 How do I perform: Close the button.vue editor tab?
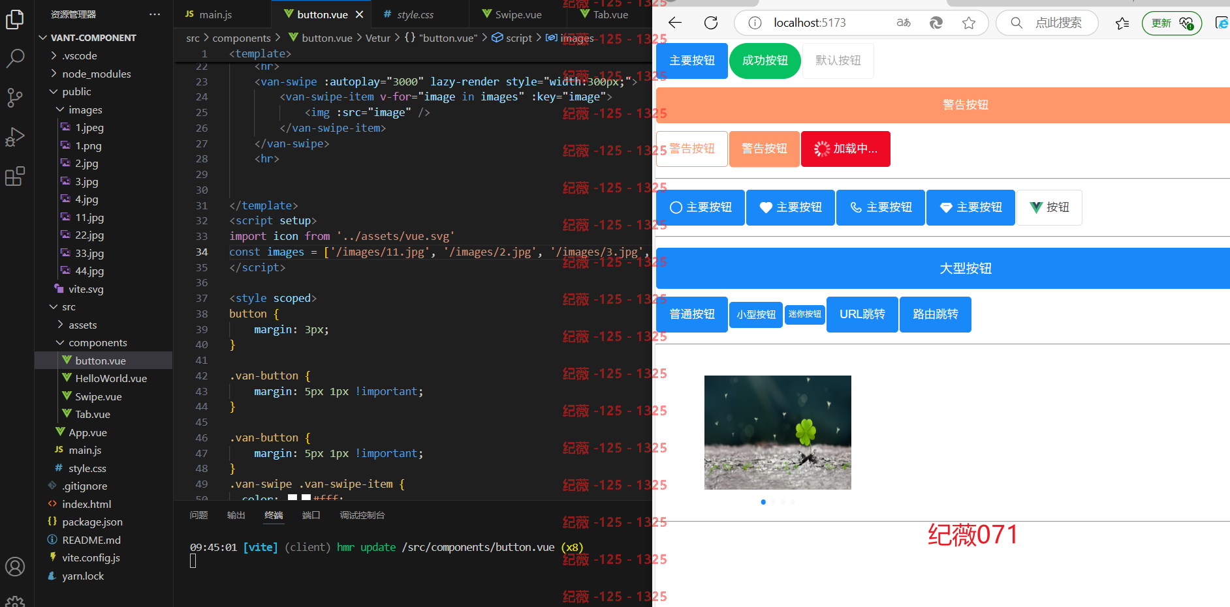coord(359,14)
